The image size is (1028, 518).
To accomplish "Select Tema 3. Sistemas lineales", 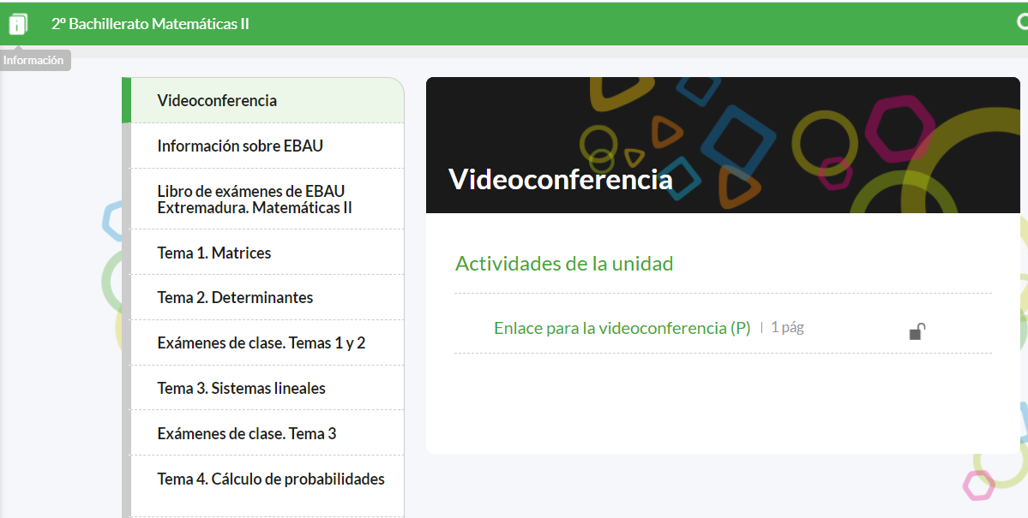I will [x=268, y=388].
